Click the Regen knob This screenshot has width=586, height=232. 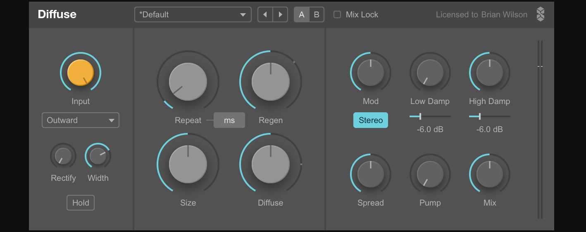pyautogui.click(x=271, y=82)
